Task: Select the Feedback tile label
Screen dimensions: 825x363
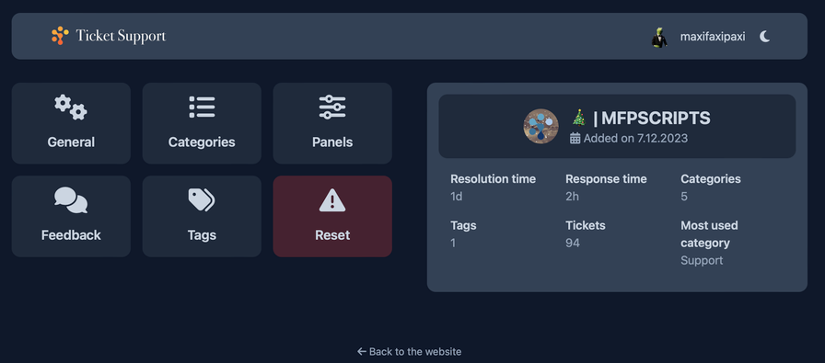Action: tap(71, 235)
